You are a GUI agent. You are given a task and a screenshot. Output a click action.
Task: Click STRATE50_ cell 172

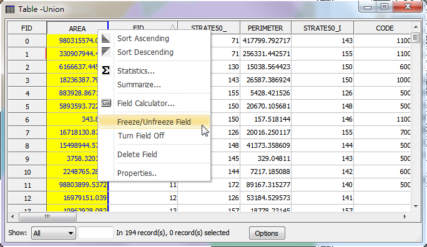pos(209,185)
